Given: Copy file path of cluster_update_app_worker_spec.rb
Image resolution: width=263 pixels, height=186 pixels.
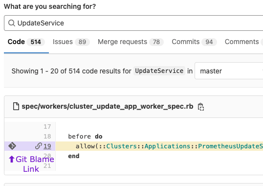Looking at the screenshot, I should (x=201, y=107).
